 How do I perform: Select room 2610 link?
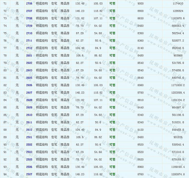pos(29,115)
